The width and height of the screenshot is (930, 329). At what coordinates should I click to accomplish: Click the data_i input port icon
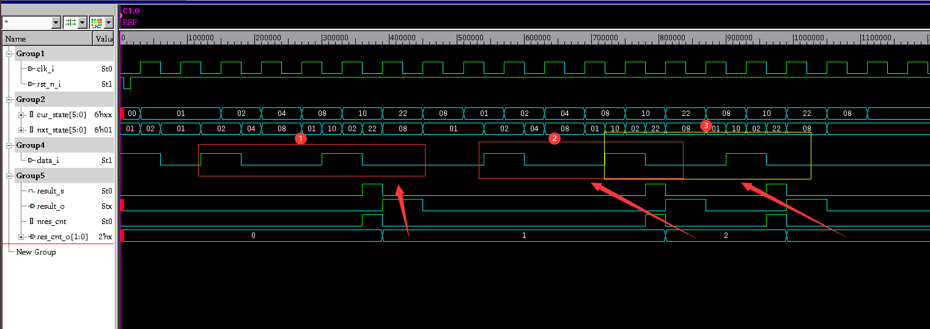31,161
